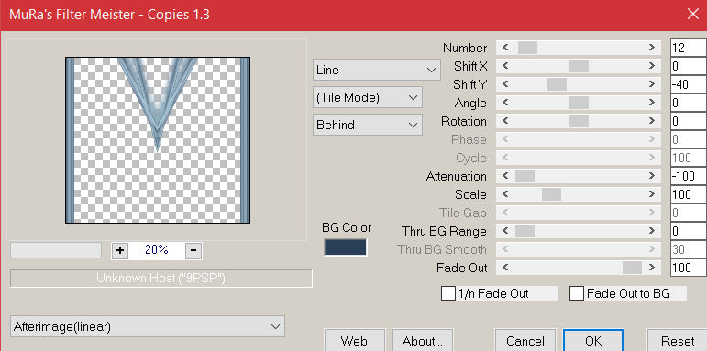Zoom in preview with plus button
This screenshot has width=707, height=351.
120,250
